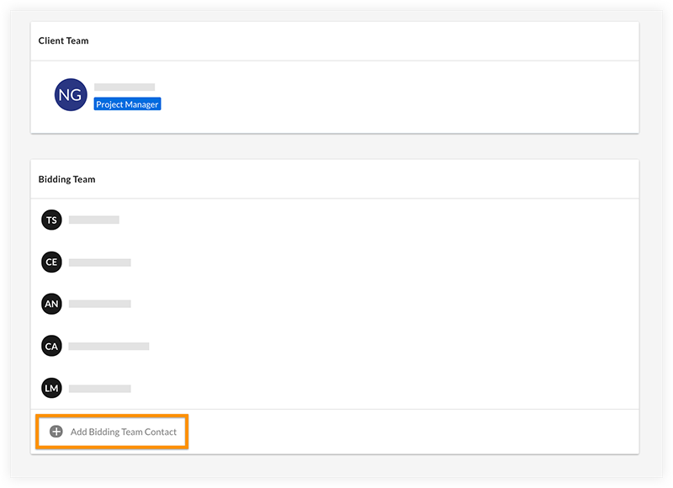Click the Bidding Team section header
This screenshot has height=488, width=673.
pyautogui.click(x=66, y=178)
